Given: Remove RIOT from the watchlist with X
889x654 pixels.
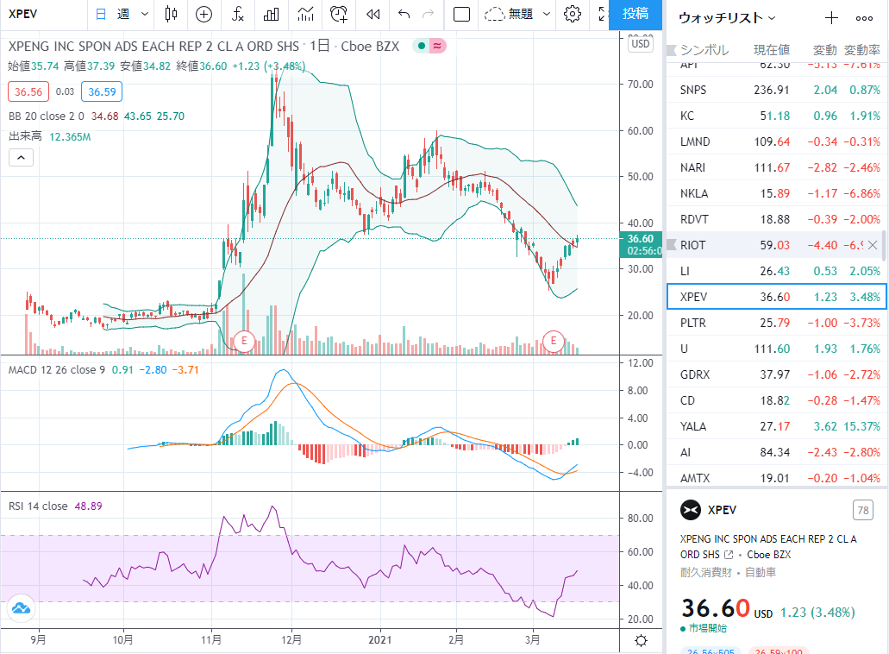Looking at the screenshot, I should coord(873,245).
